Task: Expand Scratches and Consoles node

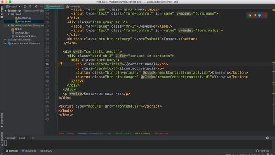Action: (5, 43)
